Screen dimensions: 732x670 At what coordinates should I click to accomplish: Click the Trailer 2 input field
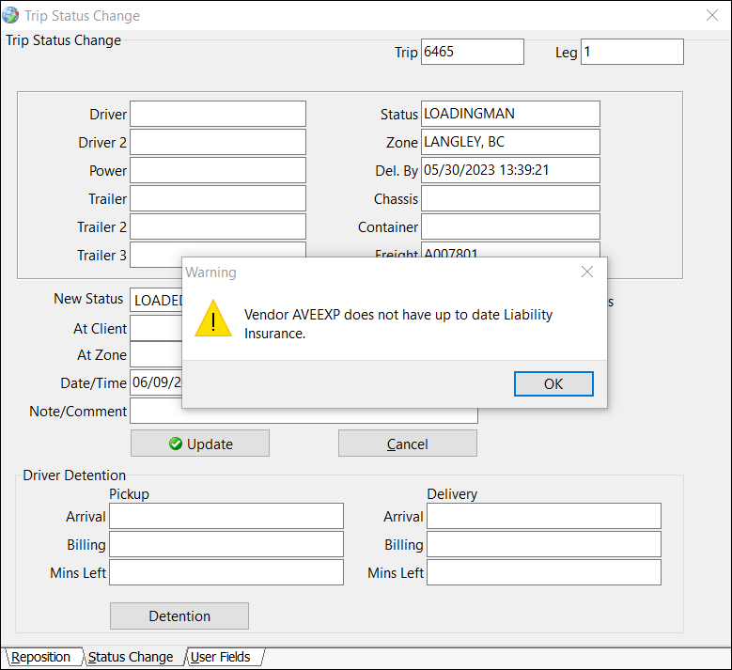(218, 226)
